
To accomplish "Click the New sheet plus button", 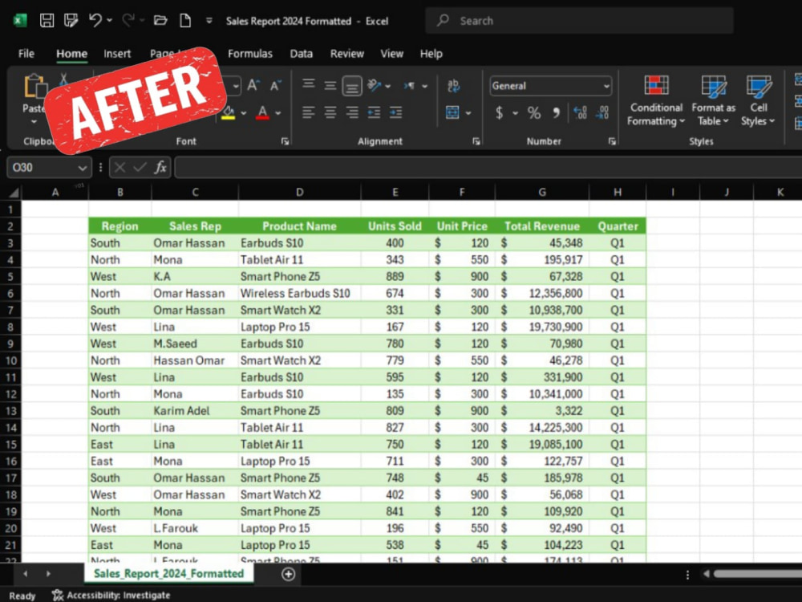I will 289,575.
